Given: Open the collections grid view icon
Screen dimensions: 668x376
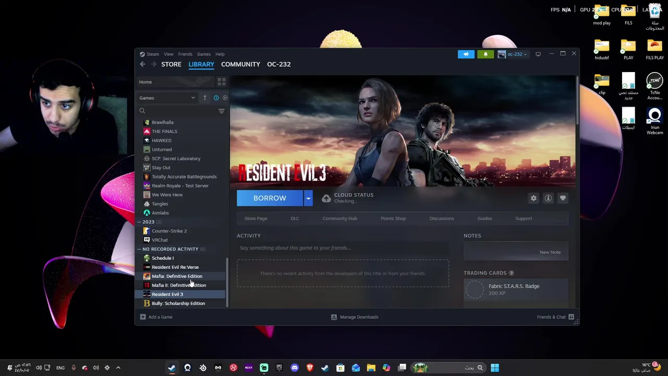Looking at the screenshot, I should tap(221, 82).
